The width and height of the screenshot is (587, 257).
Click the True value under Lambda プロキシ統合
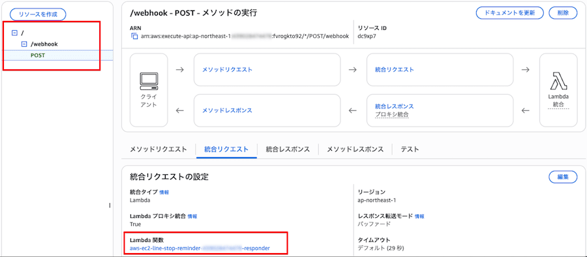coord(135,224)
